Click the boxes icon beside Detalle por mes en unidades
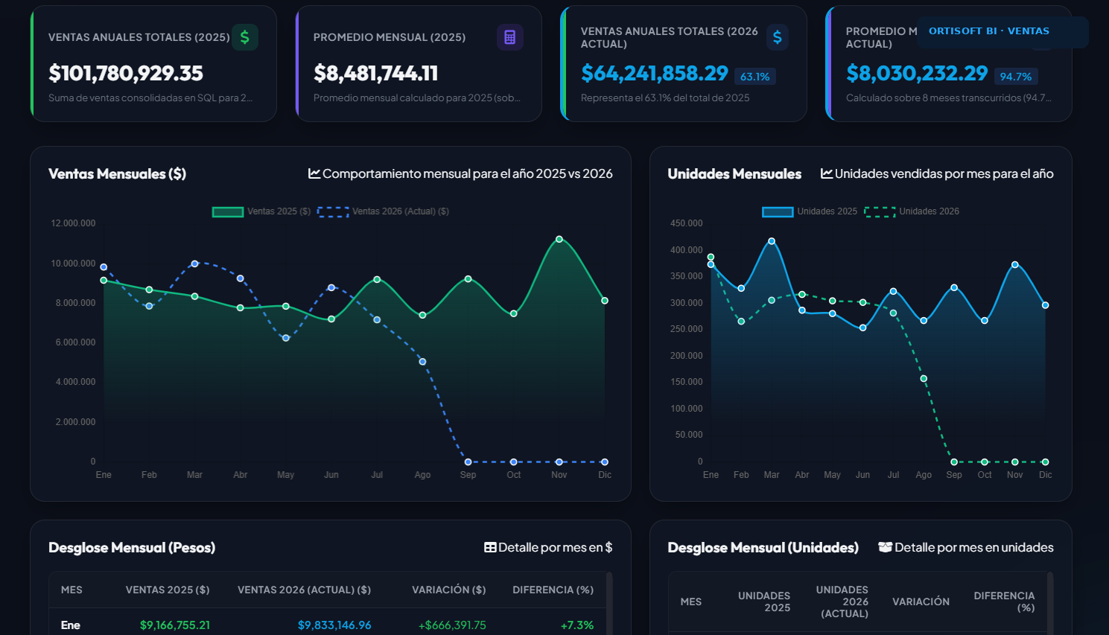The image size is (1109, 635). [886, 547]
